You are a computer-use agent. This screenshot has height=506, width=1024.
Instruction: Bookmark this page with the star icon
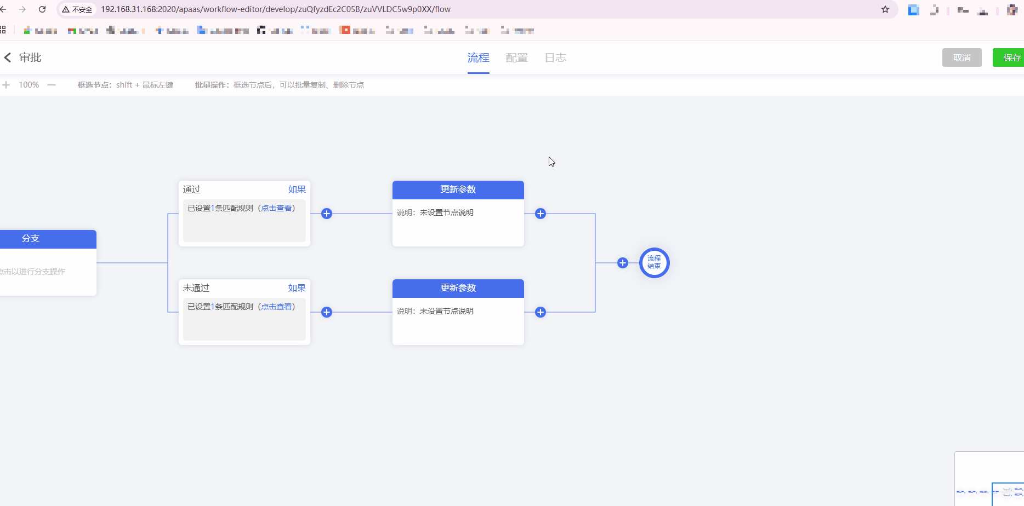[885, 9]
